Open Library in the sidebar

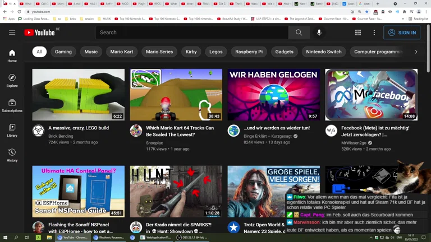click(12, 131)
